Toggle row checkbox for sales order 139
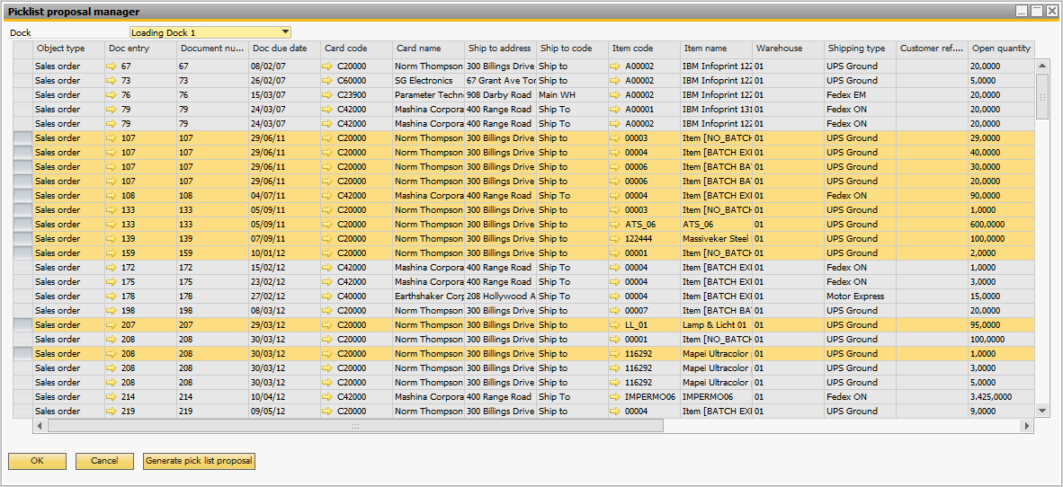Viewport: 1063px width, 487px height. click(22, 239)
